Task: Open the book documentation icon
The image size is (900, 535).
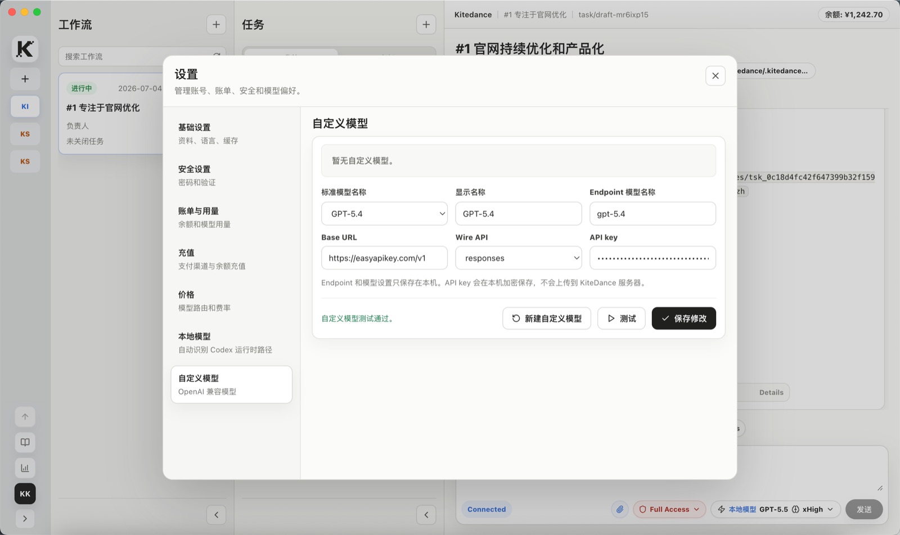Action: pos(25,442)
